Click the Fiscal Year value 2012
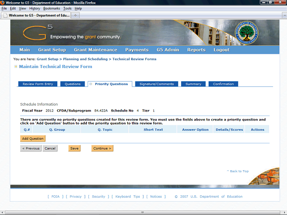This screenshot has width=287, height=215. coord(50,111)
